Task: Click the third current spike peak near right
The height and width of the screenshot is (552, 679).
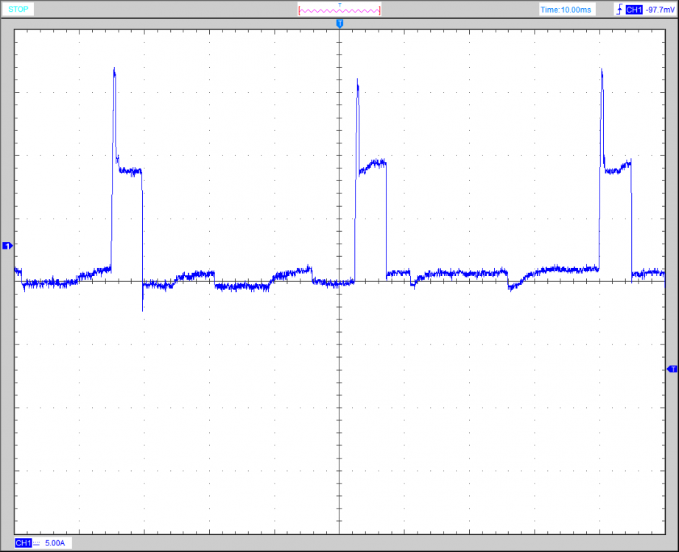Action: point(602,71)
